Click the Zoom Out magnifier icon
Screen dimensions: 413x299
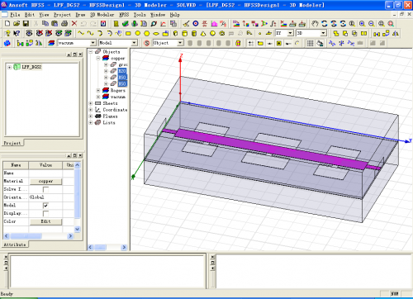372,24
